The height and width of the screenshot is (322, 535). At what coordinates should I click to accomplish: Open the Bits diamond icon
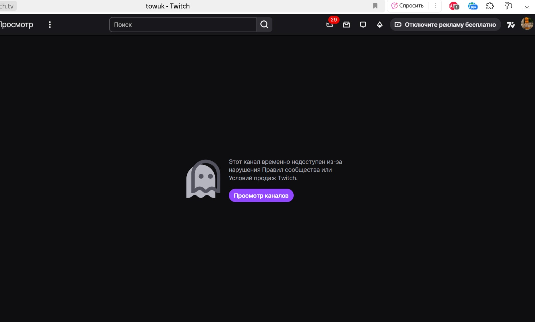point(380,25)
